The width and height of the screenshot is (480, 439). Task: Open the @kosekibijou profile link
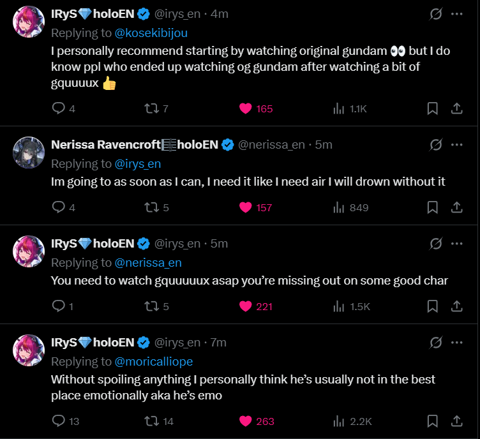click(151, 33)
